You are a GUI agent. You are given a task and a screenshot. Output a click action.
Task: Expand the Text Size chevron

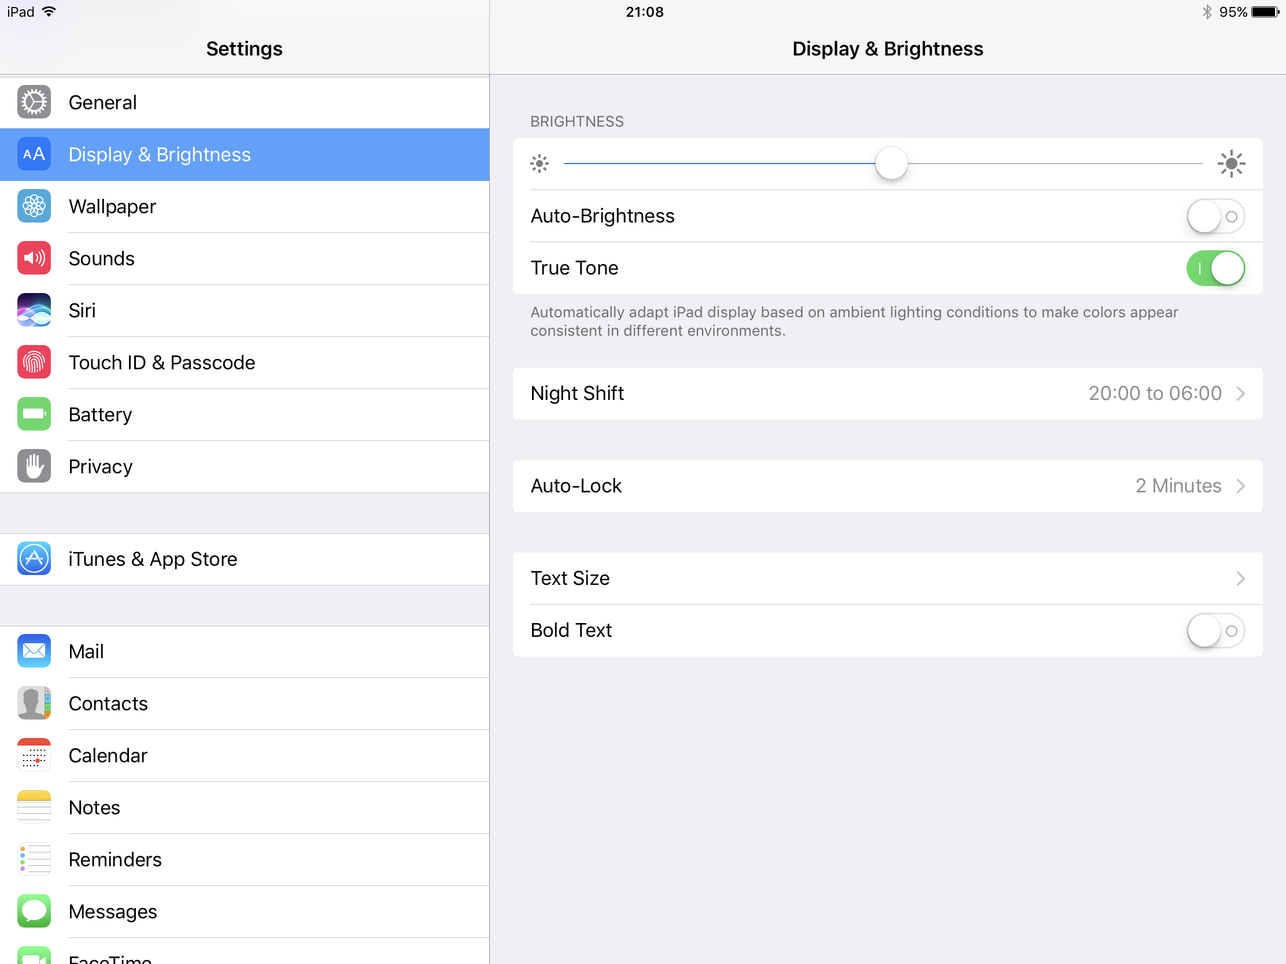(1240, 578)
